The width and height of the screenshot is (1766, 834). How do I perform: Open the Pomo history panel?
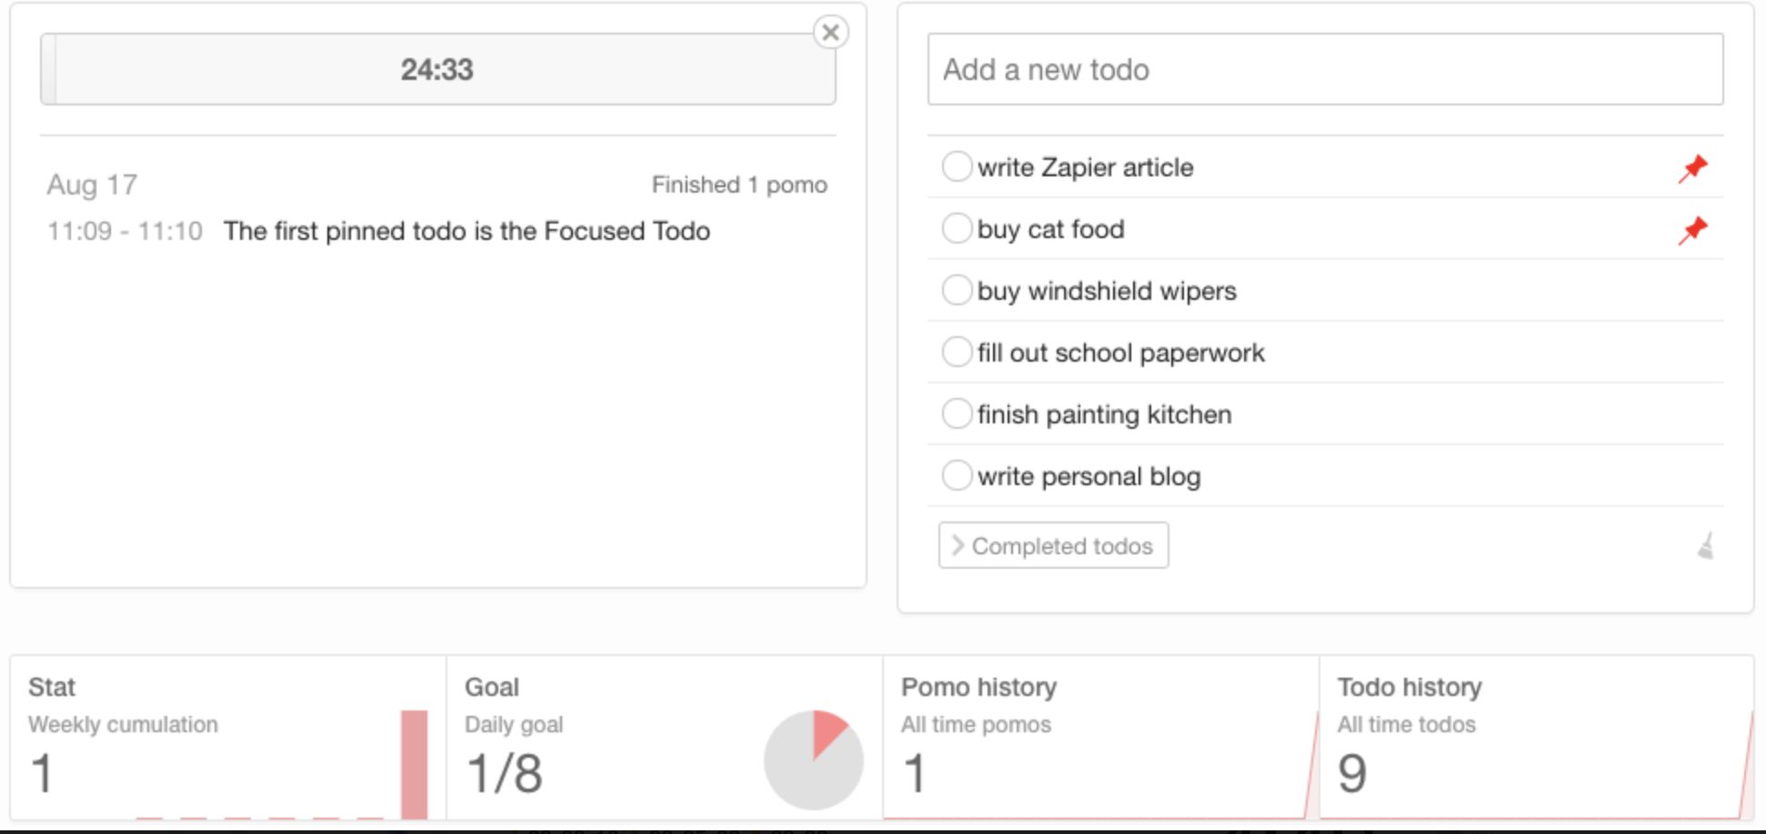point(978,688)
